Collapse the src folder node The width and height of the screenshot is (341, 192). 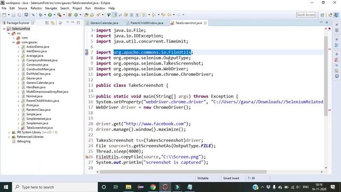click(x=9, y=33)
